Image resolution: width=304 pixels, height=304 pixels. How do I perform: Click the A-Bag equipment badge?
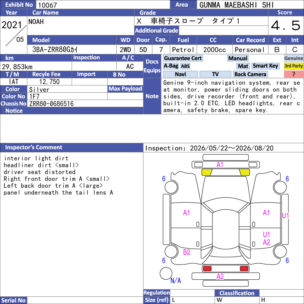pyautogui.click(x=171, y=66)
